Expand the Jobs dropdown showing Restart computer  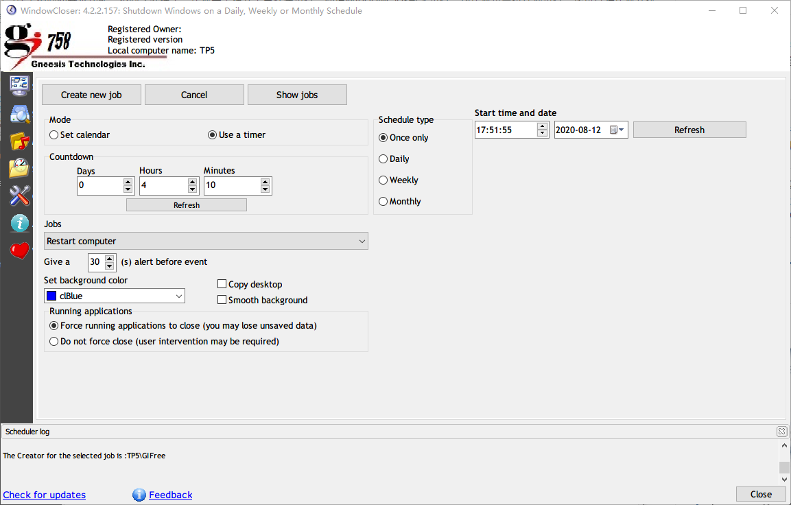point(206,241)
